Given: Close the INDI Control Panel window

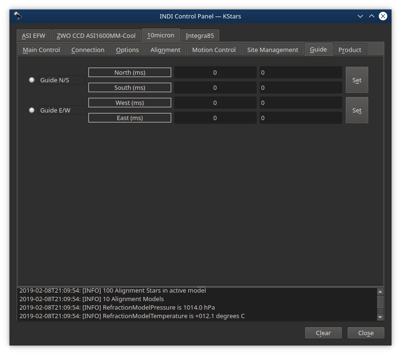Looking at the screenshot, I should click(x=383, y=16).
